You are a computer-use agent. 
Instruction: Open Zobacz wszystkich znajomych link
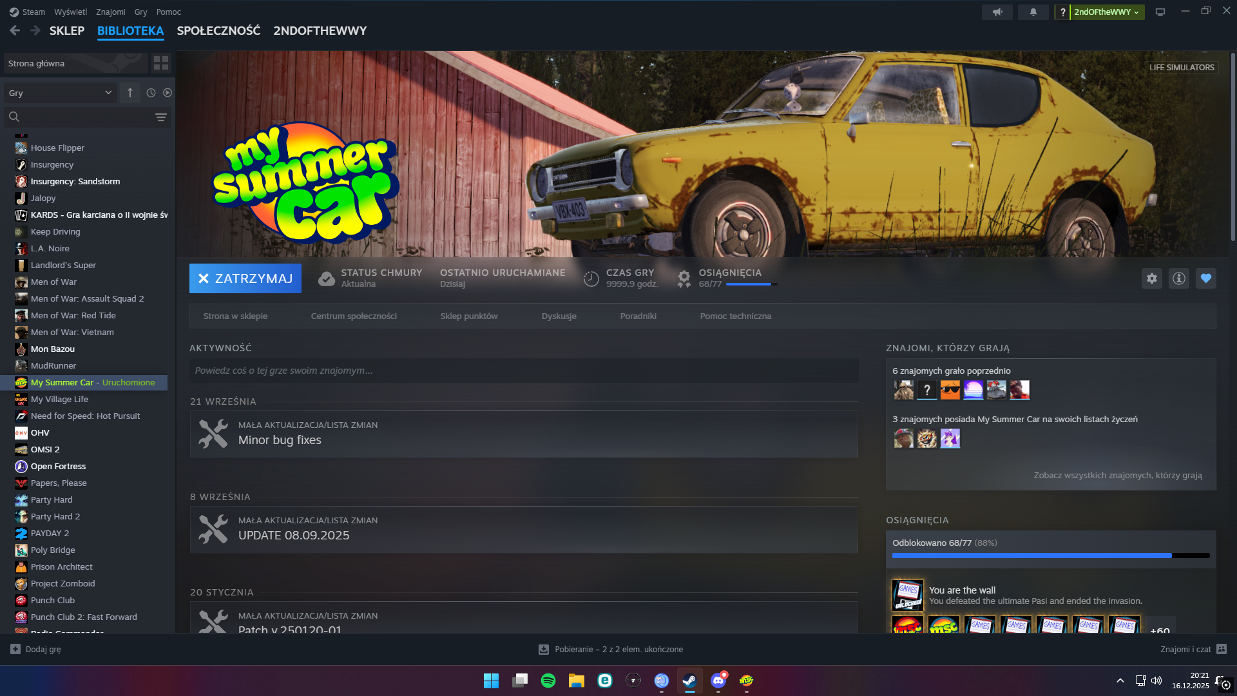(x=1117, y=476)
